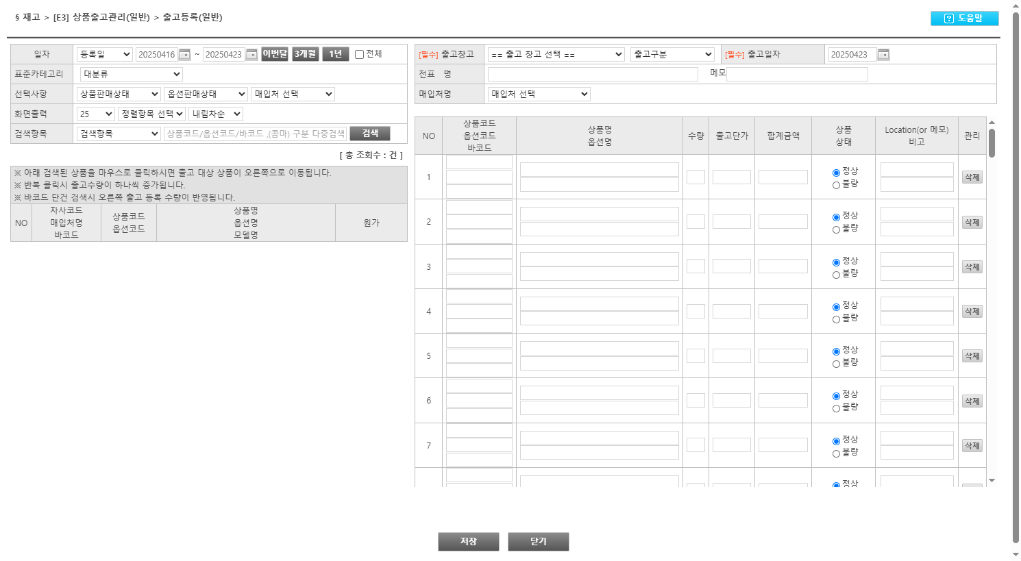
Task: Click the 검색 search button
Action: (370, 134)
